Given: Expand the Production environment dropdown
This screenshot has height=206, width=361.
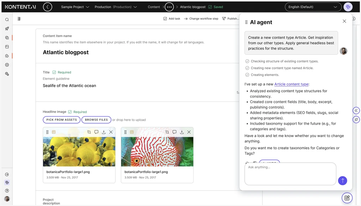Looking at the screenshot, I should tap(116, 7).
